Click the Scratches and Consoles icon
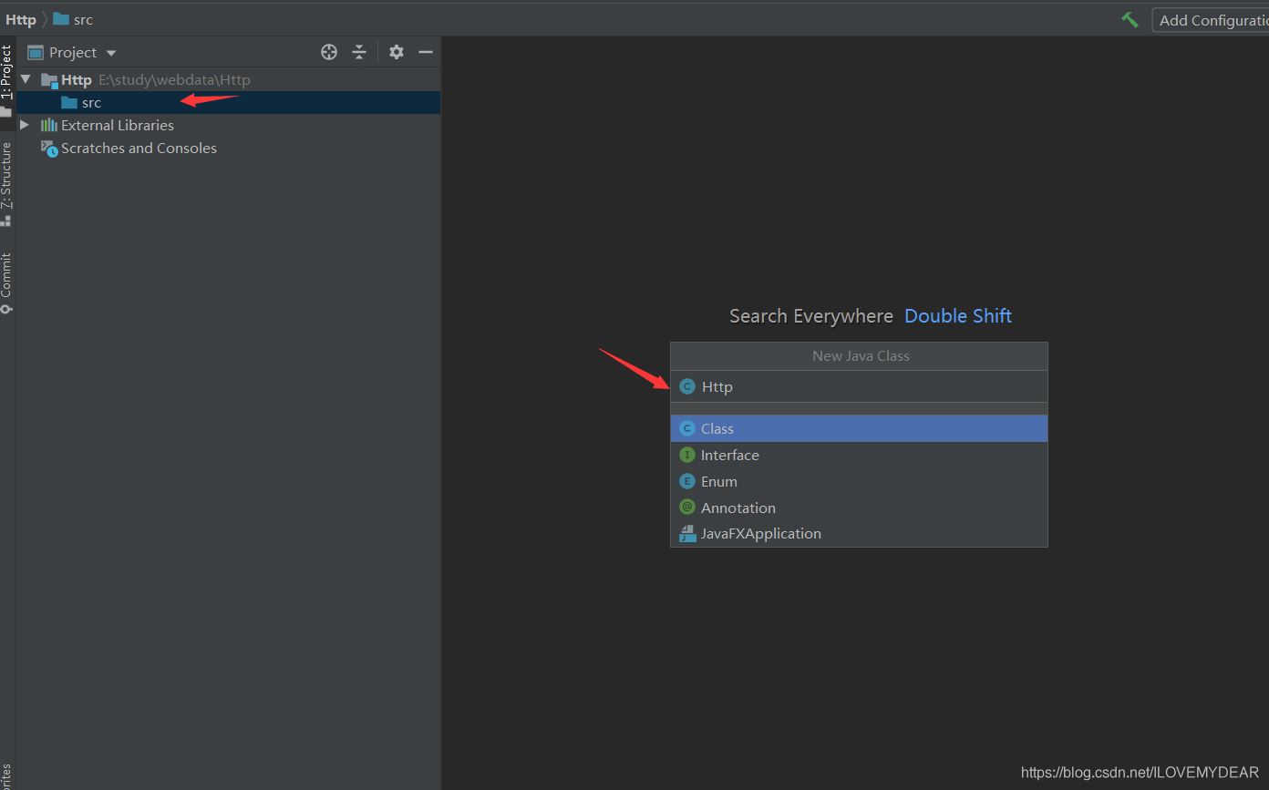This screenshot has height=790, width=1269. 49,148
